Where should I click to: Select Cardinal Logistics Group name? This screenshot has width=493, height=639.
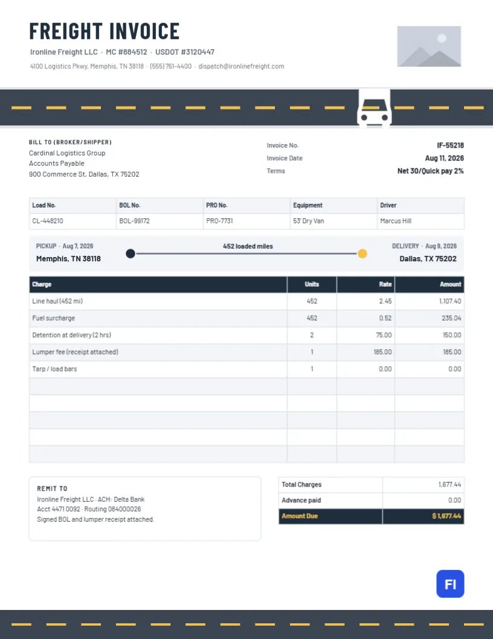(67, 153)
